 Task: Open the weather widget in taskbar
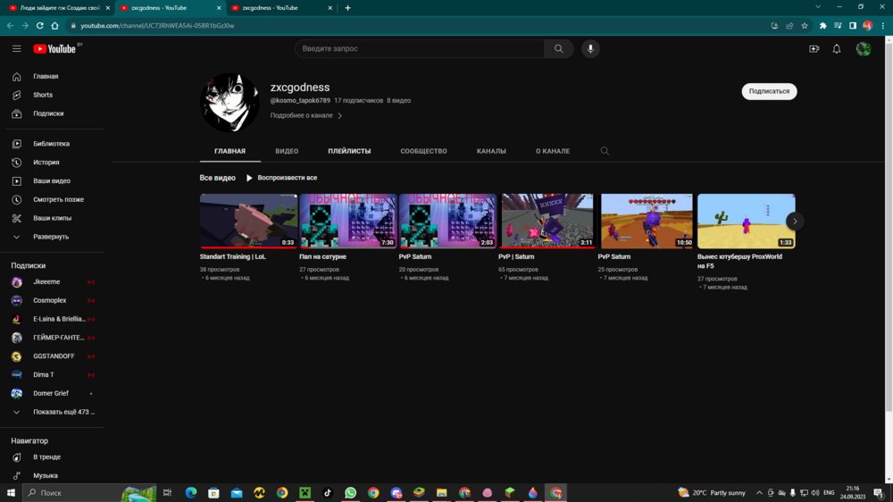tap(712, 493)
